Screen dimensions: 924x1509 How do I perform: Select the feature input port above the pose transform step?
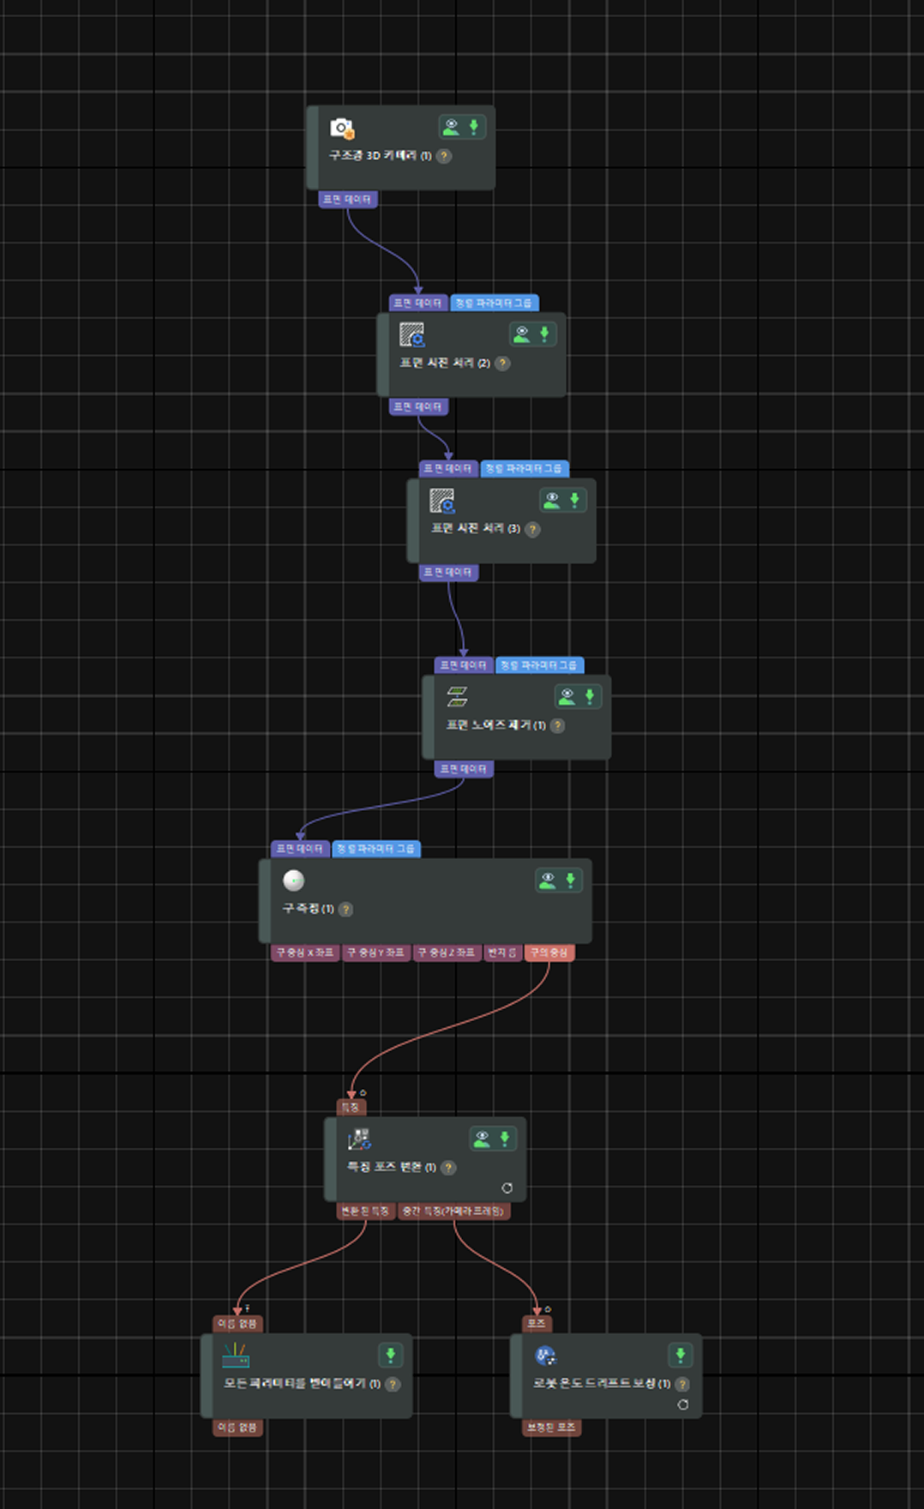tap(351, 1107)
